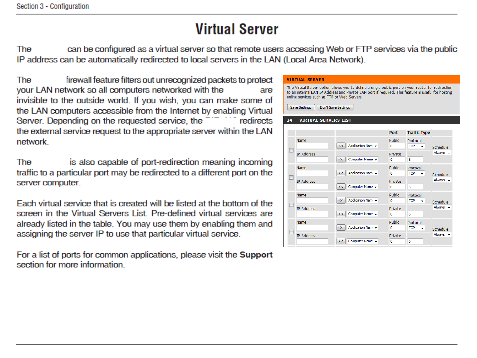The height and width of the screenshot is (358, 477).
Task: Expand the Always schedule dropdown in fourth entry
Action: point(442,234)
